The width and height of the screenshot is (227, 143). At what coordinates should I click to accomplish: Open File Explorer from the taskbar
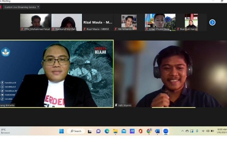click(x=115, y=131)
